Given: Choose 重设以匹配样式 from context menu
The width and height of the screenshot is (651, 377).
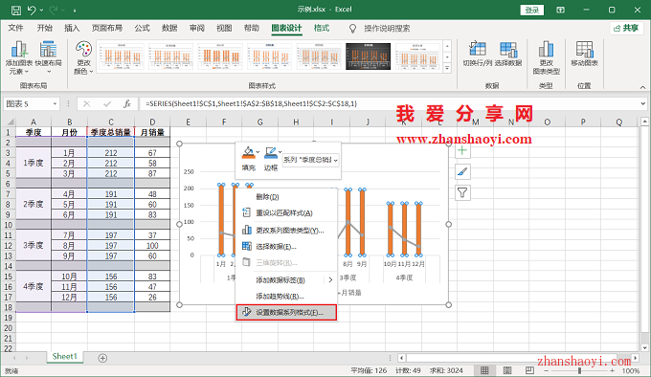Looking at the screenshot, I should pos(286,213).
